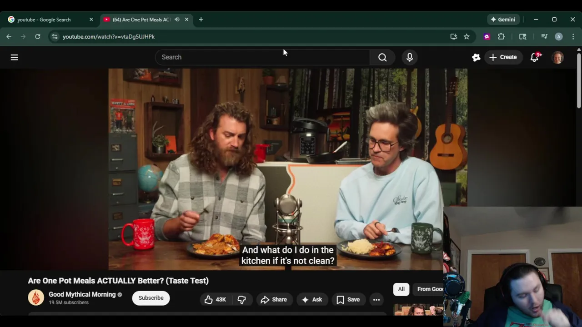Image resolution: width=582 pixels, height=327 pixels.
Task: Open more actions ellipsis below the video
Action: pos(376,300)
